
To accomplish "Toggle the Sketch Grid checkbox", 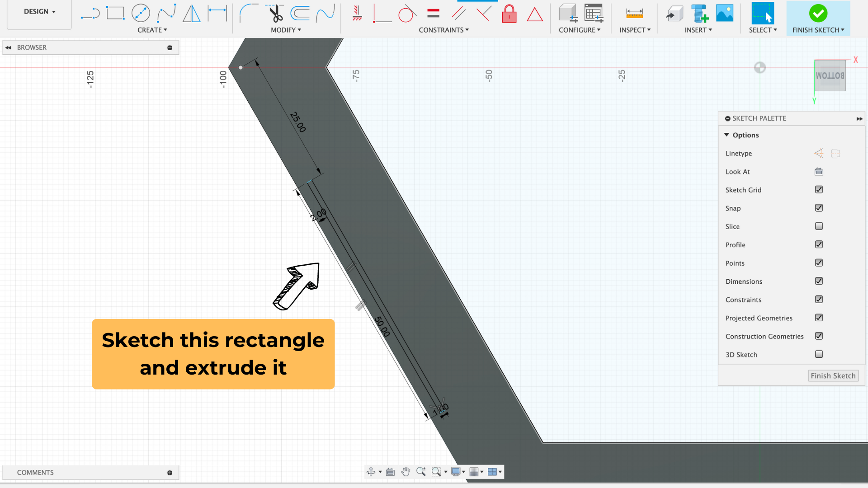I will (819, 190).
